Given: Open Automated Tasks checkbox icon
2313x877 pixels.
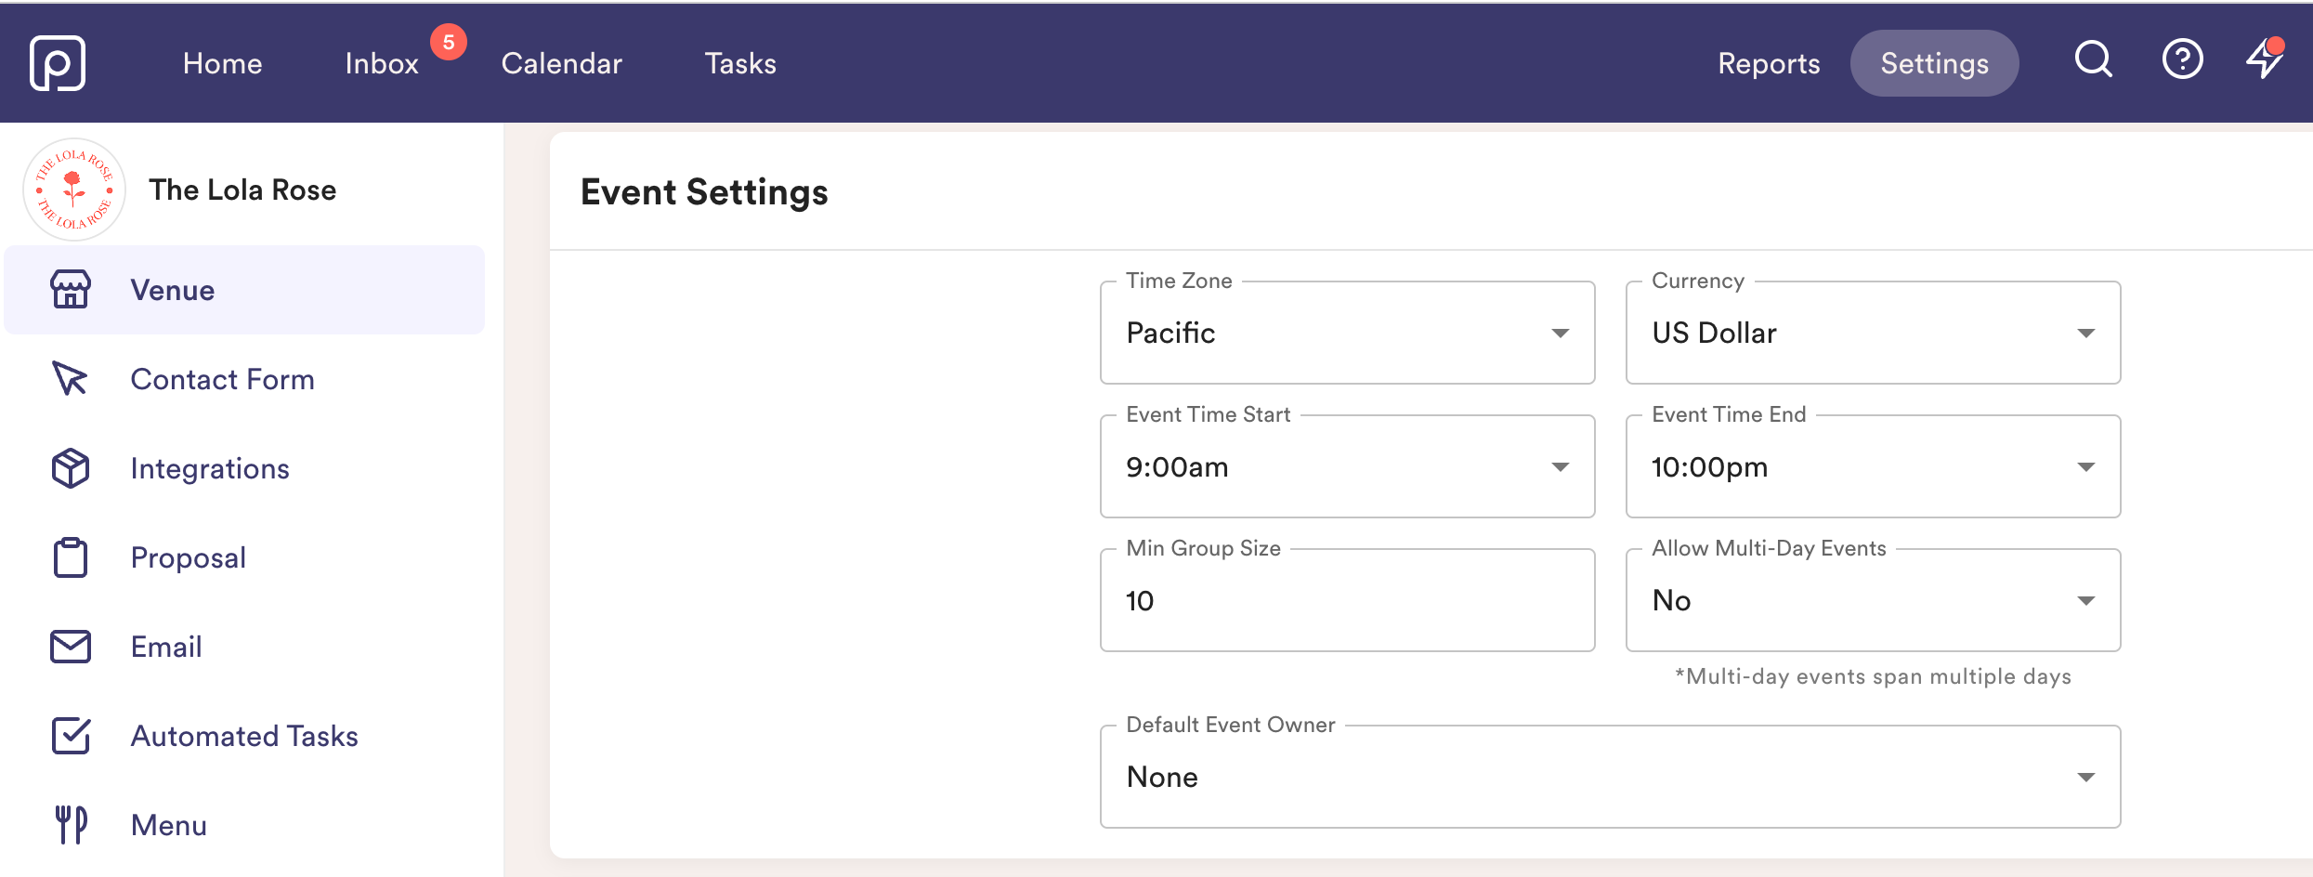Looking at the screenshot, I should point(71,736).
